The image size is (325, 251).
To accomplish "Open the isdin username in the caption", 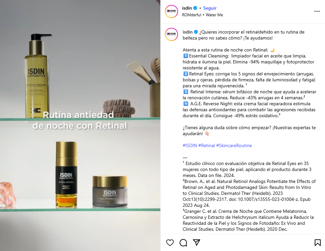I will tap(188, 32).
